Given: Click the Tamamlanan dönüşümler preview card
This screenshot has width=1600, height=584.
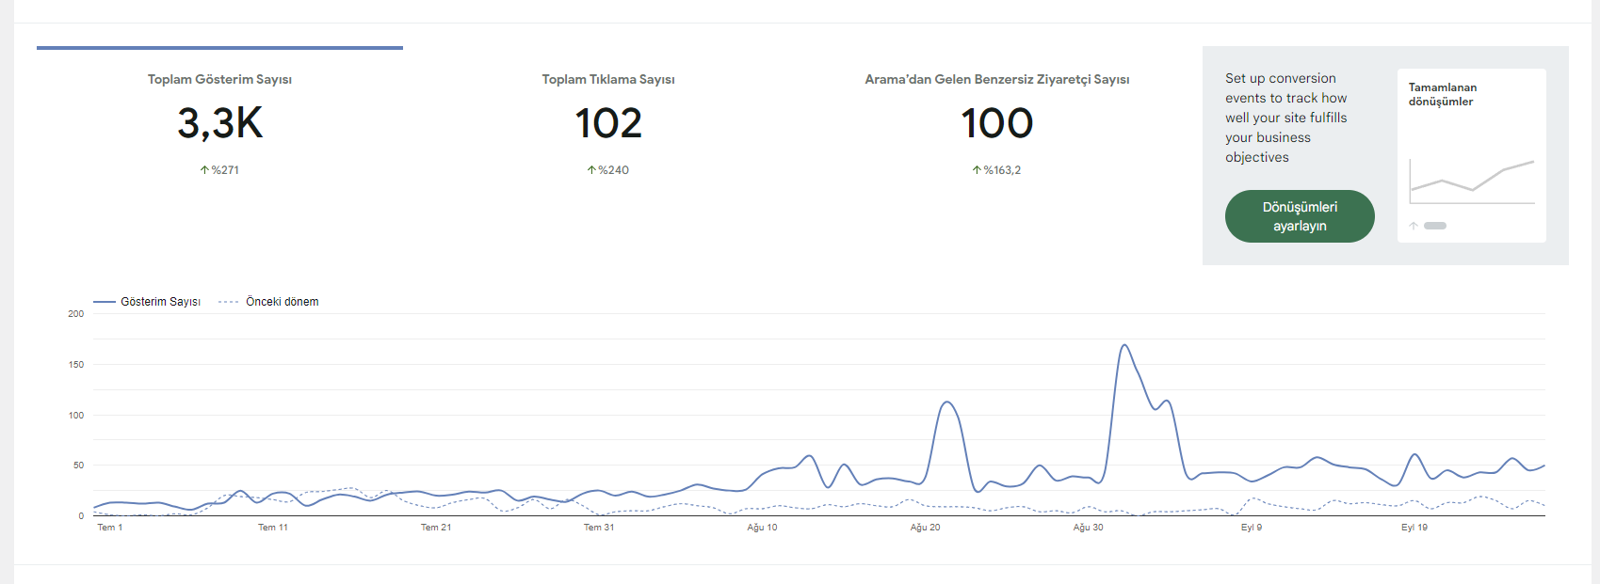Looking at the screenshot, I should [1472, 155].
